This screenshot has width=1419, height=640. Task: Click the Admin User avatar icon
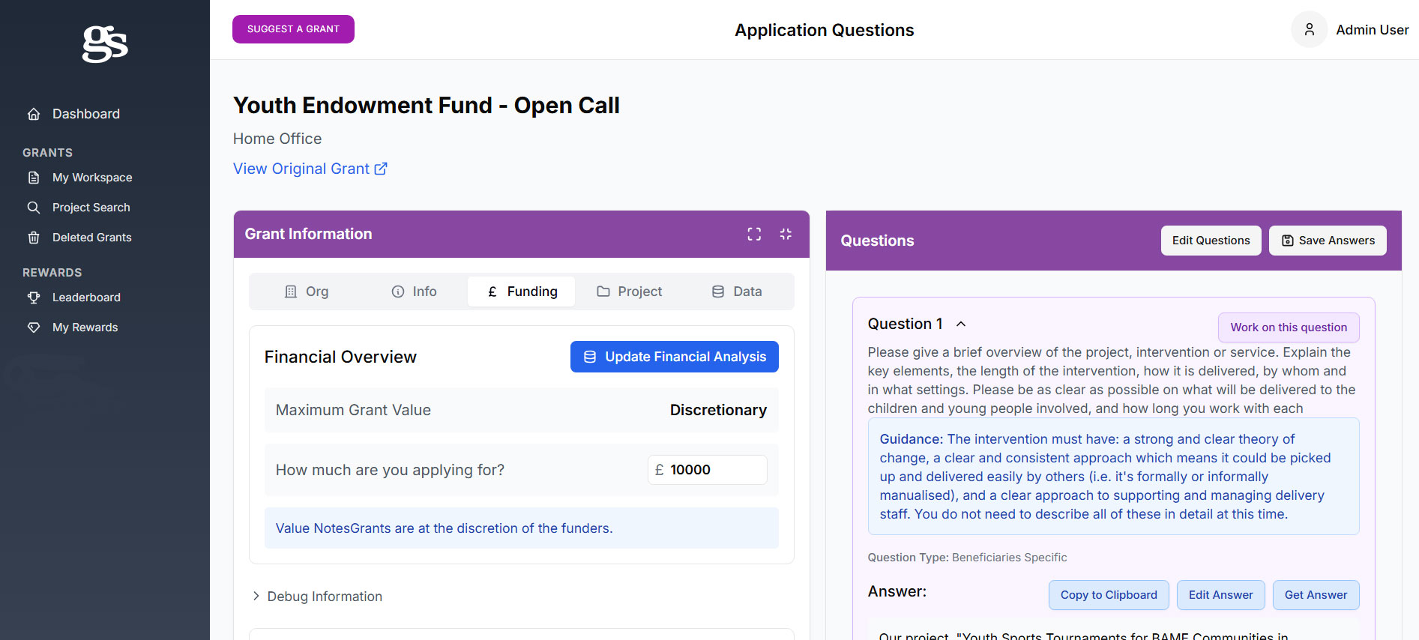1309,30
